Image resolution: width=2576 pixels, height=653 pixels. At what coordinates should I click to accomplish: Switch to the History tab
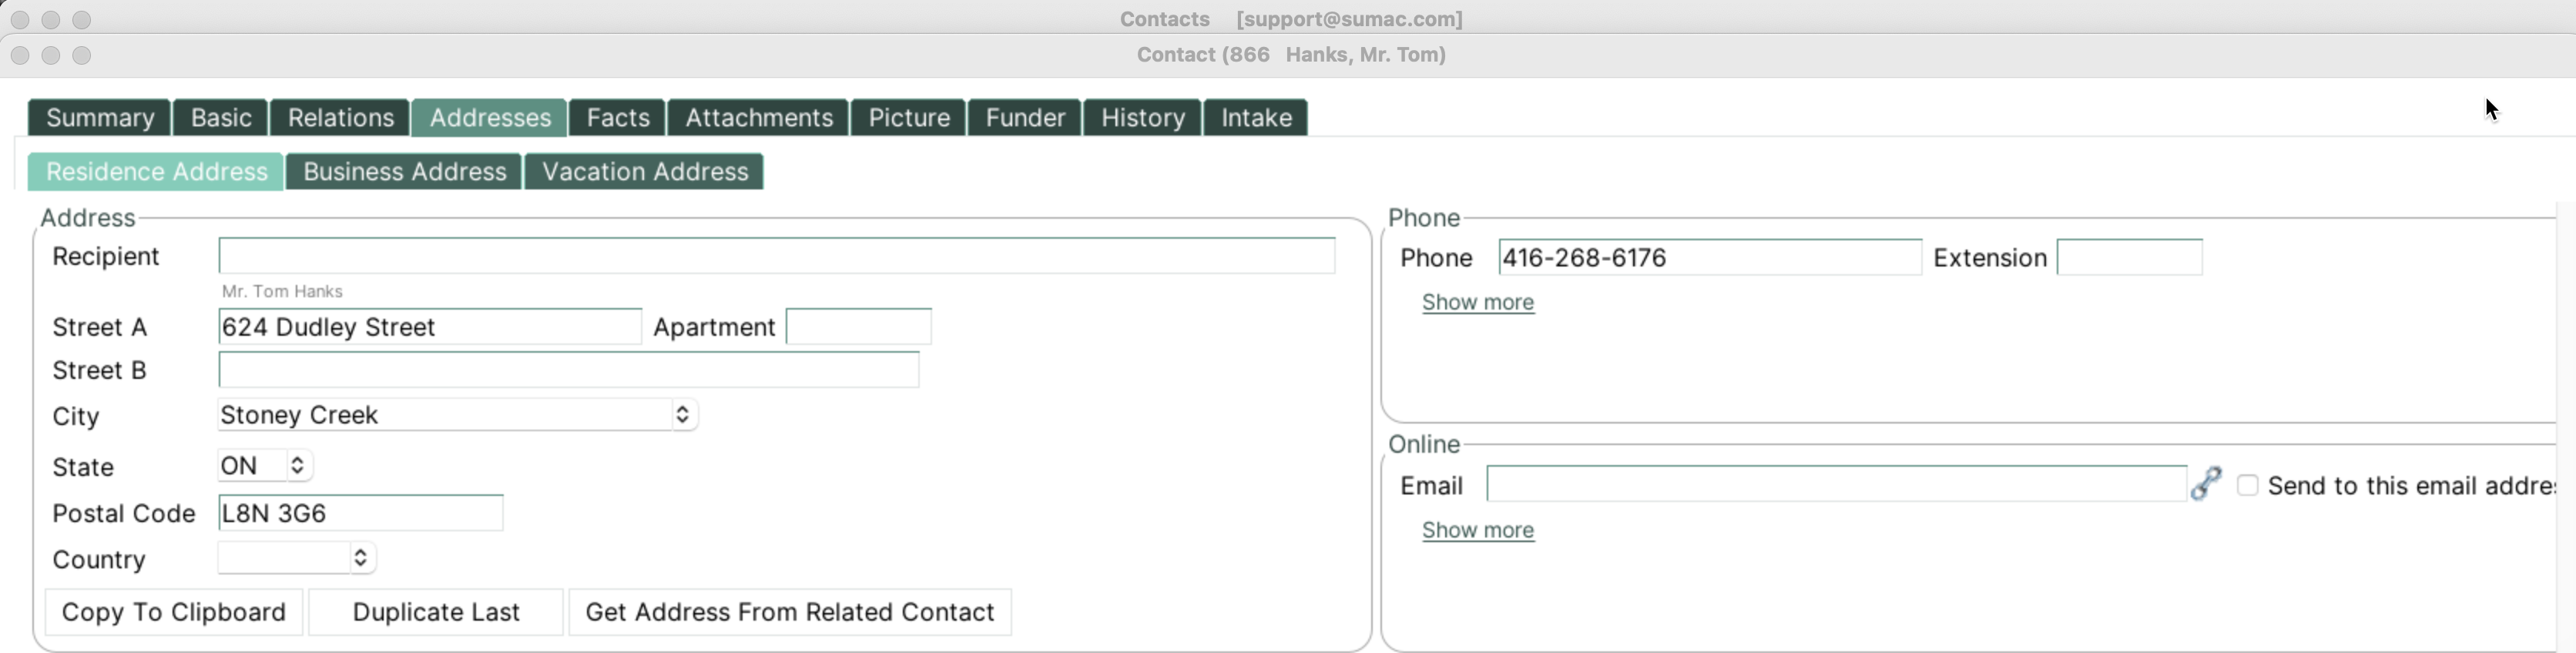[1143, 117]
